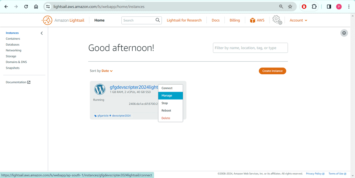Open the Documentation external link
The height and width of the screenshot is (178, 355).
[18, 82]
